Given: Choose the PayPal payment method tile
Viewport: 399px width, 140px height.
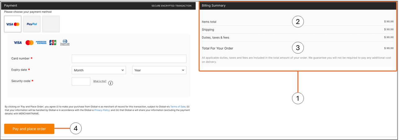Looking at the screenshot, I should (32, 24).
